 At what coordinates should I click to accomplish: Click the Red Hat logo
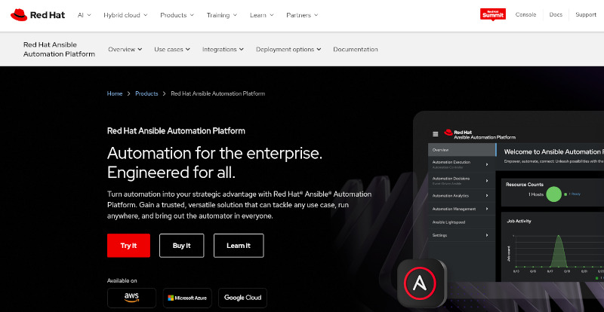coord(38,15)
